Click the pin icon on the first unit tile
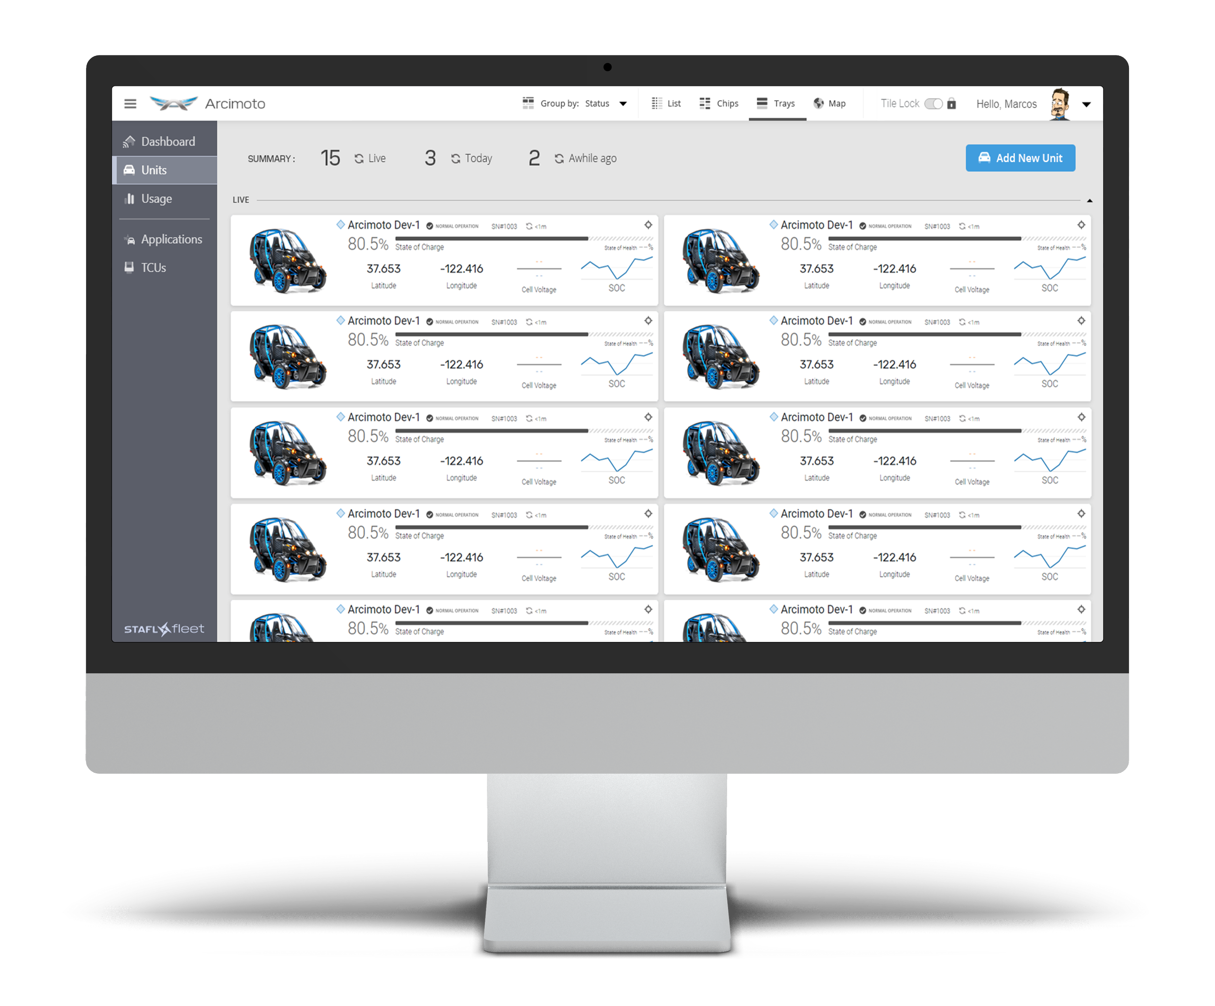 pos(648,225)
